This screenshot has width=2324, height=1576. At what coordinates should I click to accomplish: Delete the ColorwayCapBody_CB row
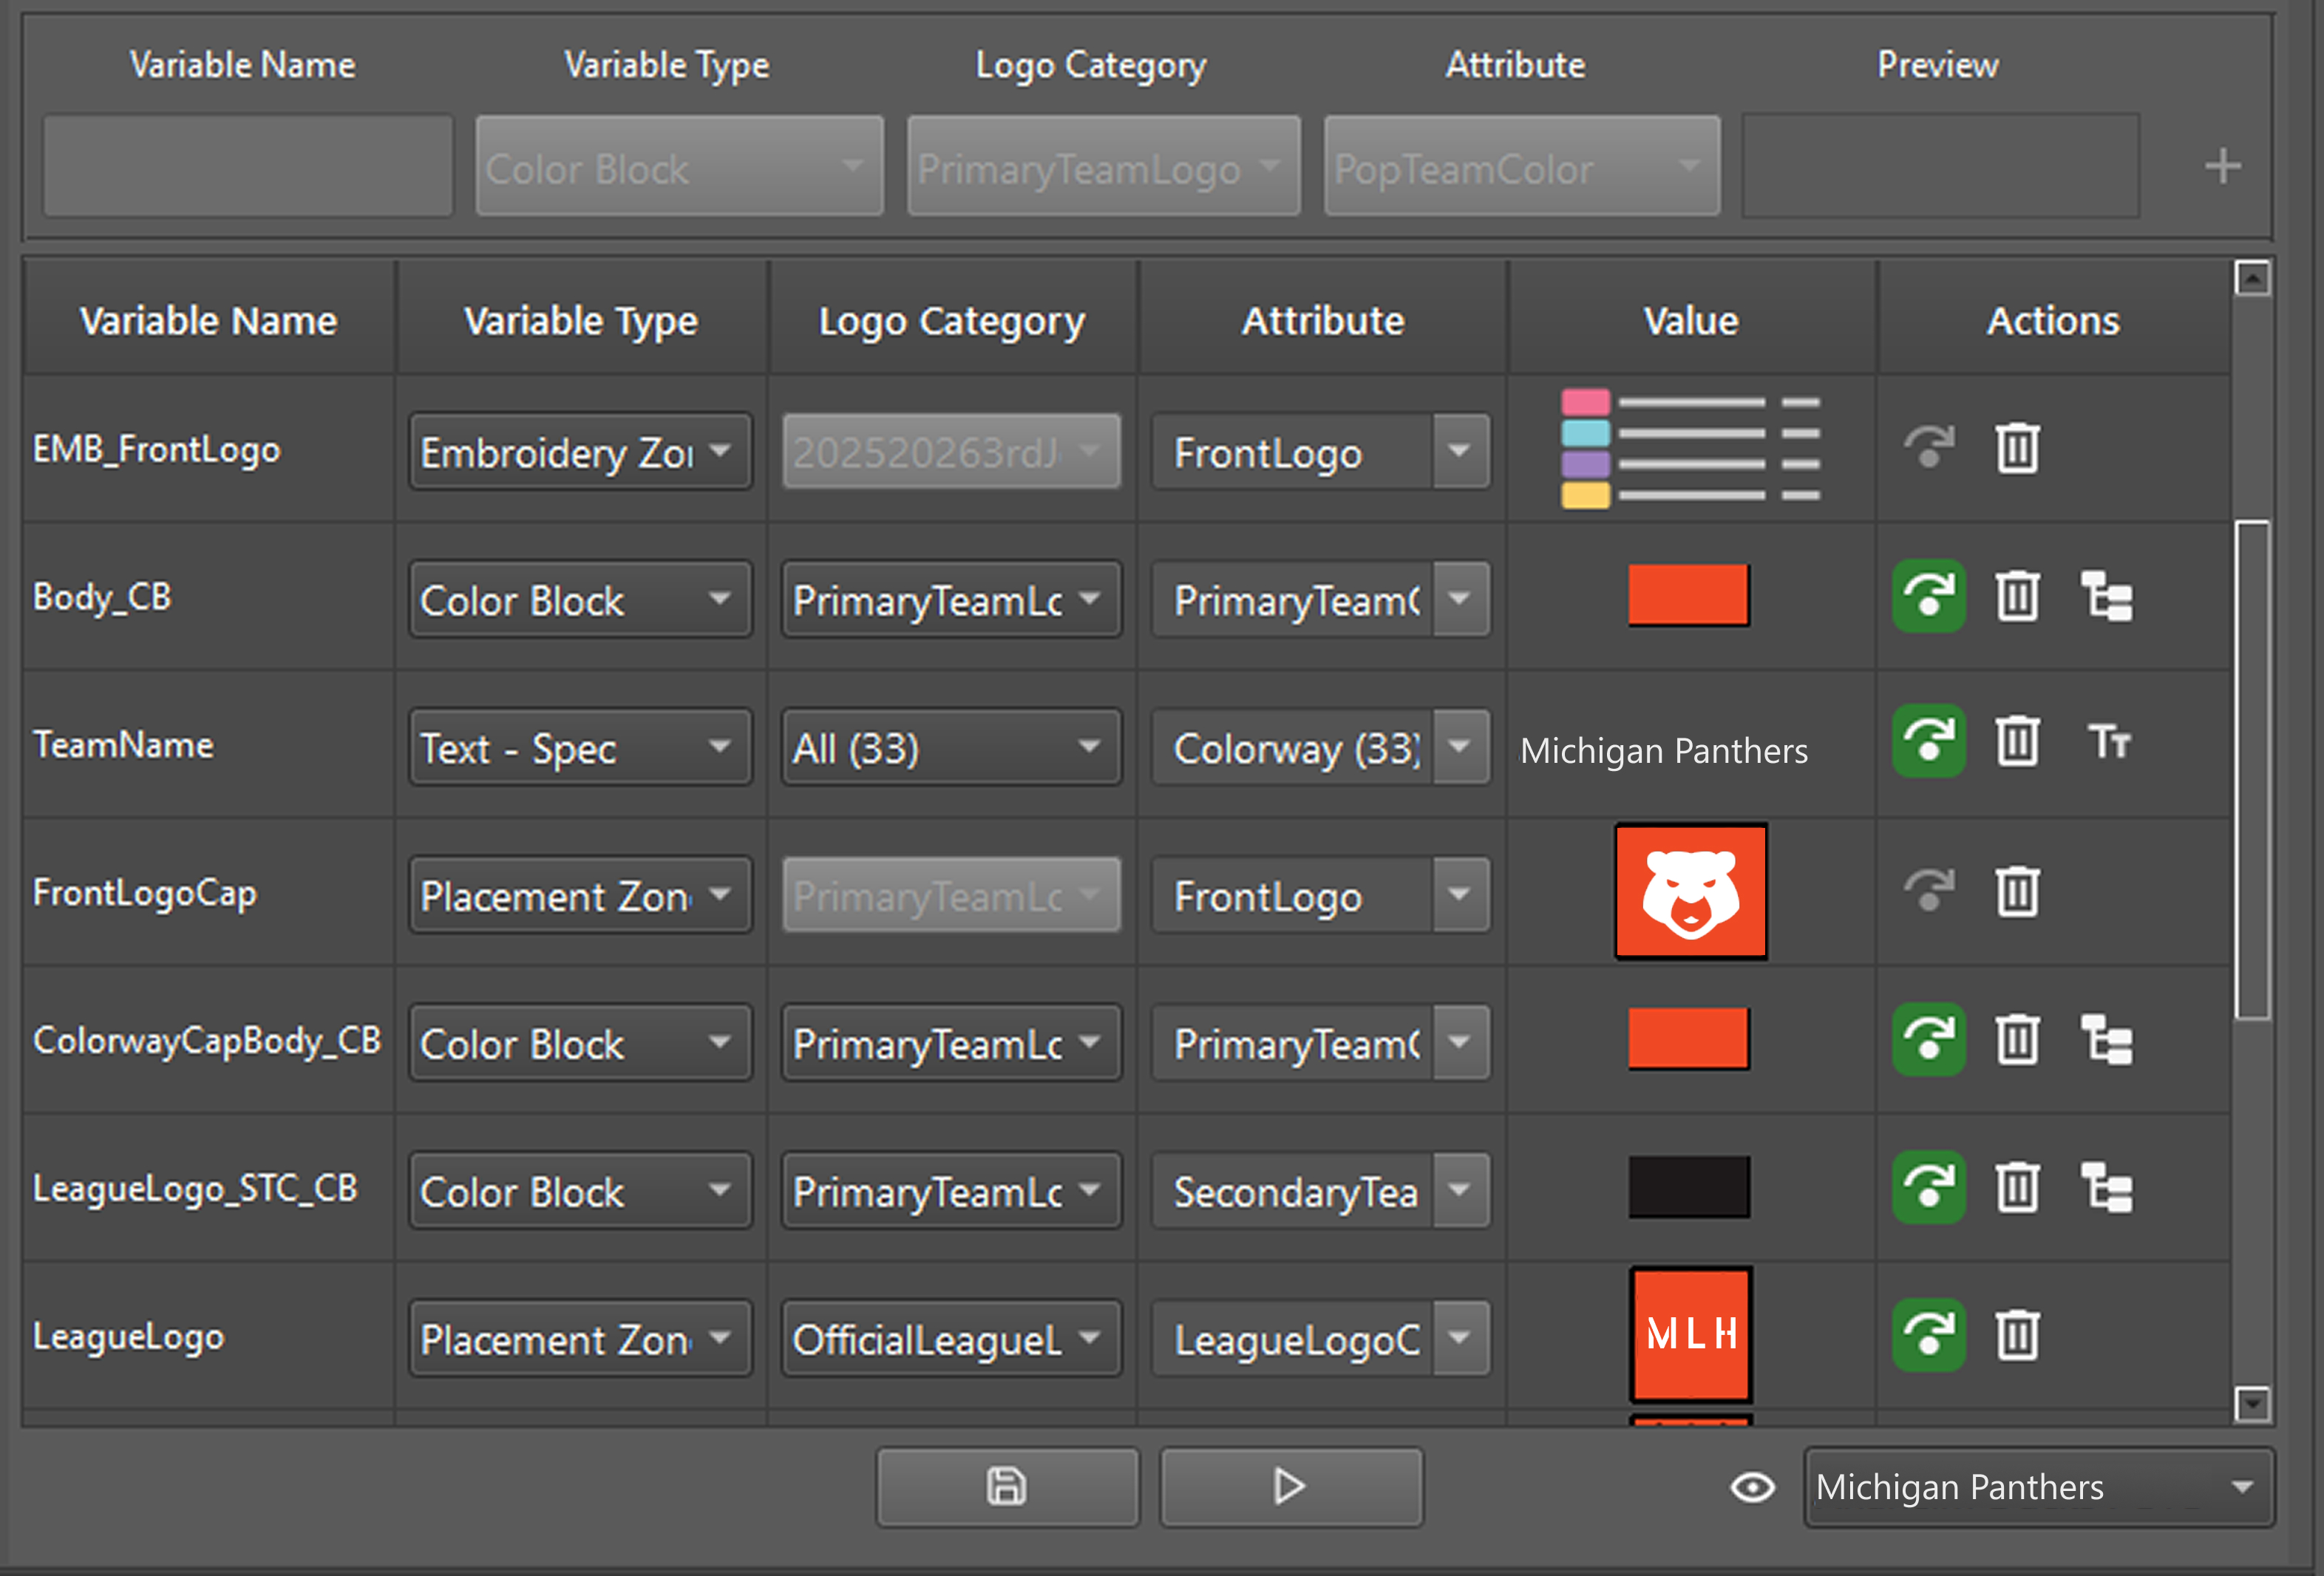coord(2017,1039)
